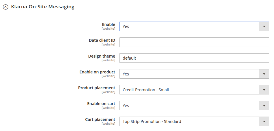
Task: Focus the Data client ID field
Action: pyautogui.click(x=194, y=42)
